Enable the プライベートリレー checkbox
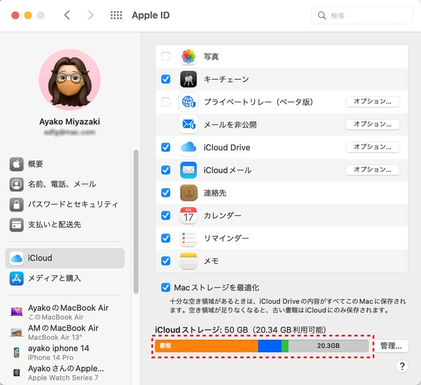The height and width of the screenshot is (385, 421). click(x=166, y=102)
